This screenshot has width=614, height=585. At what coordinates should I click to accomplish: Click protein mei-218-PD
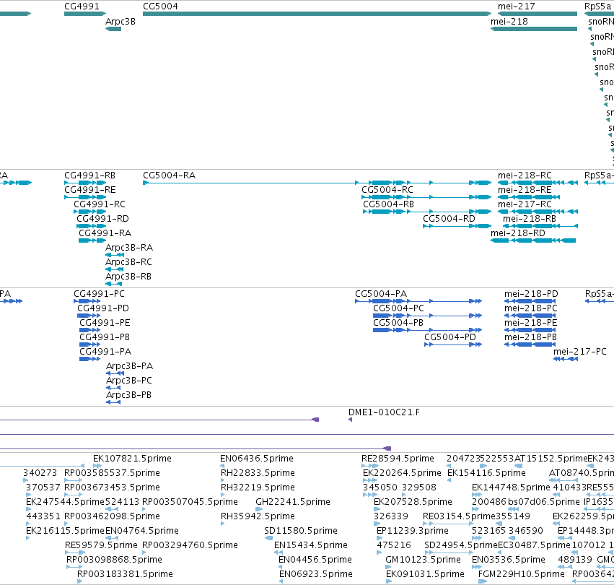tap(531, 294)
